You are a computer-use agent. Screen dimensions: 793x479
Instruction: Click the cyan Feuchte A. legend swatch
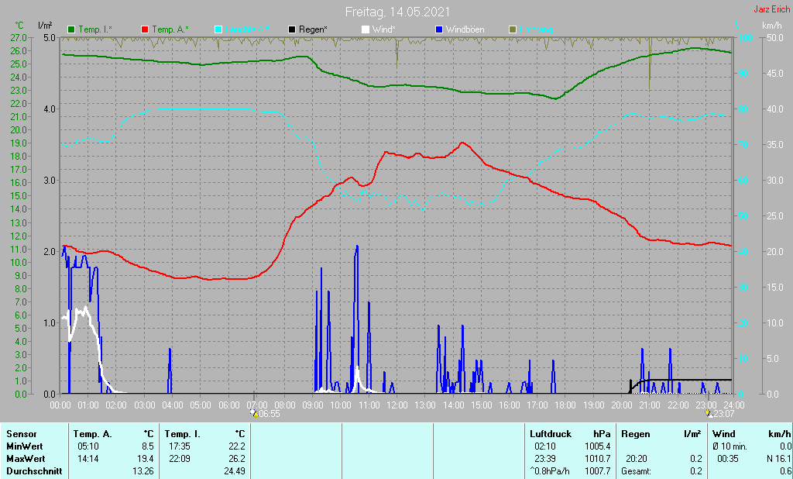pyautogui.click(x=218, y=30)
